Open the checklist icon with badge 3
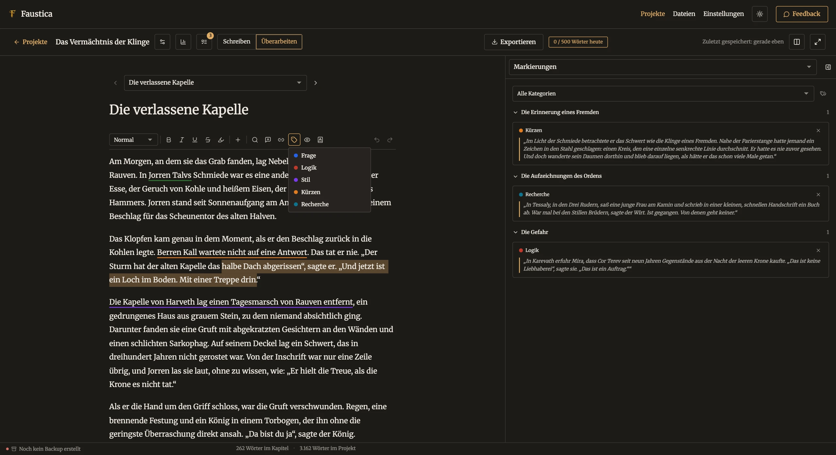This screenshot has height=455, width=836. (204, 42)
